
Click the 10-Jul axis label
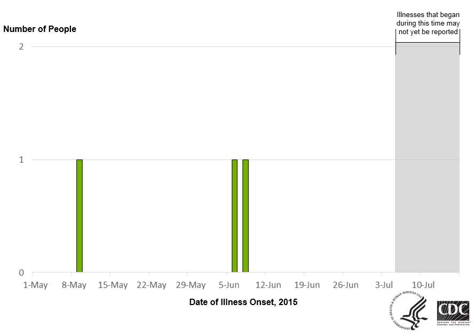[x=422, y=285]
